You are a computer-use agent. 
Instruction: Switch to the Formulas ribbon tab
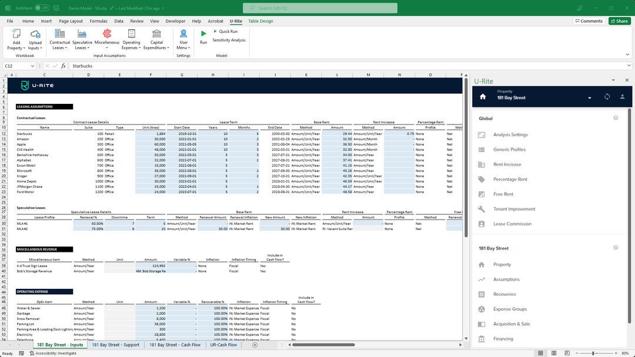(x=98, y=21)
